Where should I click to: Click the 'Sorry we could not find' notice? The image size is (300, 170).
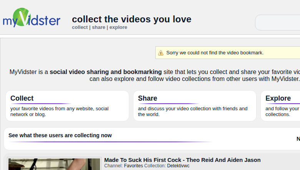point(215,53)
